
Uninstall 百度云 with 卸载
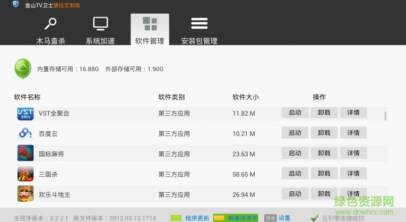click(324, 133)
